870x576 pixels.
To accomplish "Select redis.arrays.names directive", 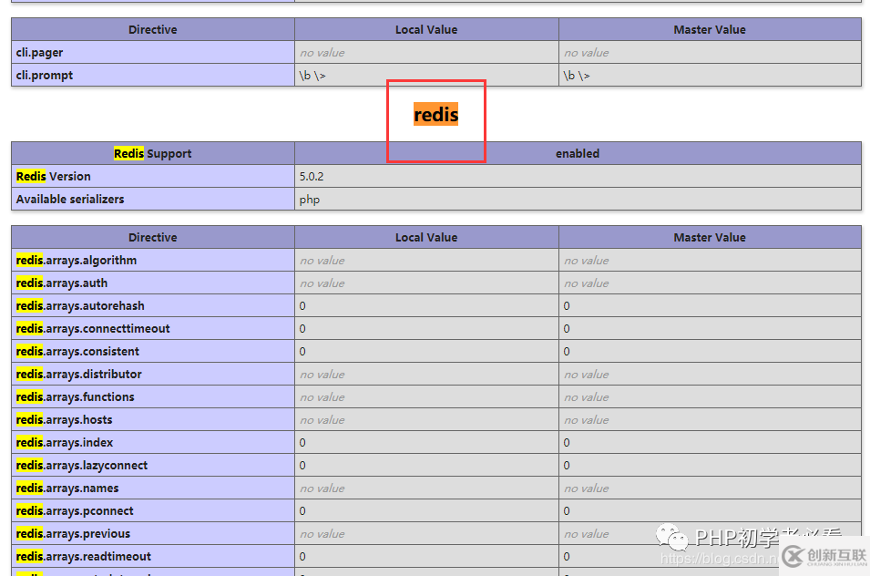I will click(x=152, y=488).
